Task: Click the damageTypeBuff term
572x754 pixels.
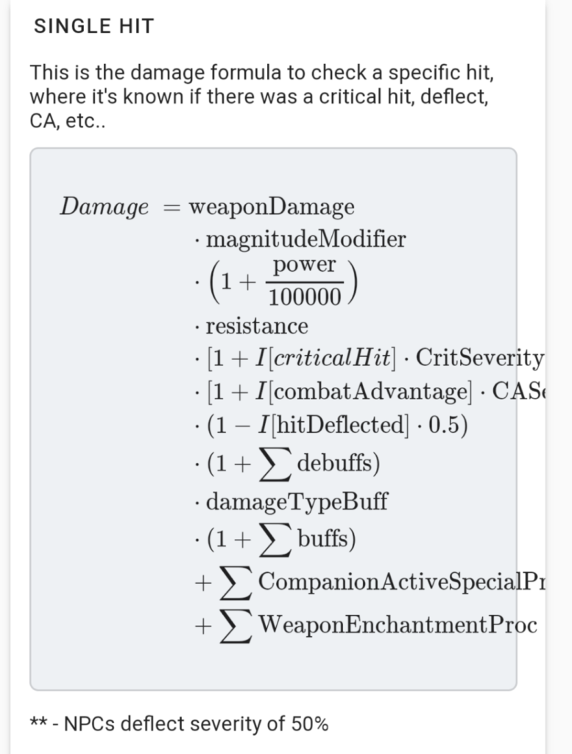Action: [x=297, y=502]
